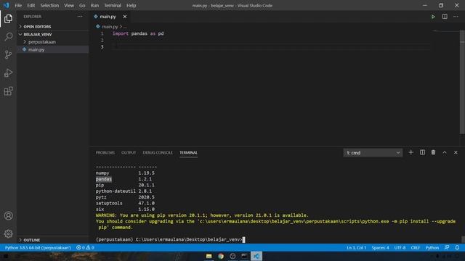Image resolution: width=465 pixels, height=261 pixels.
Task: Click the terminal panel vertical scrollbar
Action: coord(463,239)
